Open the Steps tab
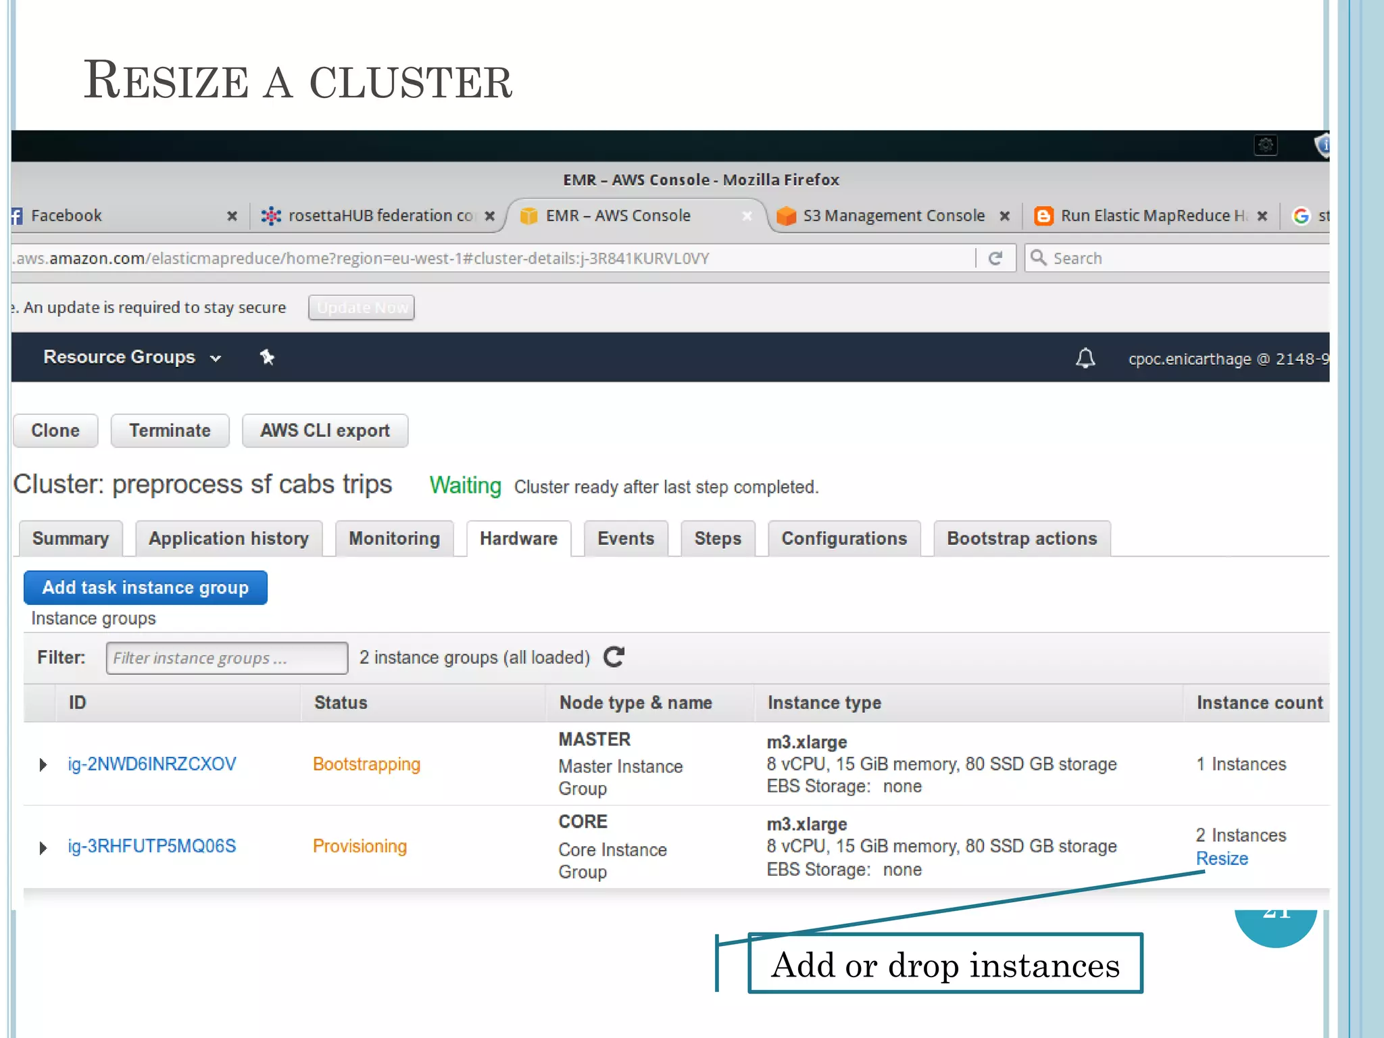Screen dimensions: 1384x1038 [718, 539]
